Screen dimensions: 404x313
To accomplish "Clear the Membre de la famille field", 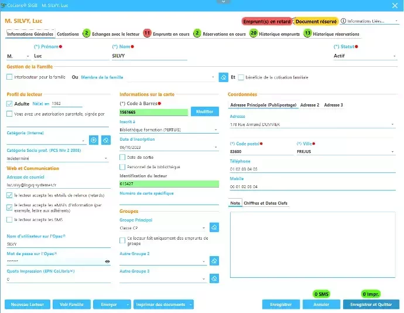I will tap(223, 77).
